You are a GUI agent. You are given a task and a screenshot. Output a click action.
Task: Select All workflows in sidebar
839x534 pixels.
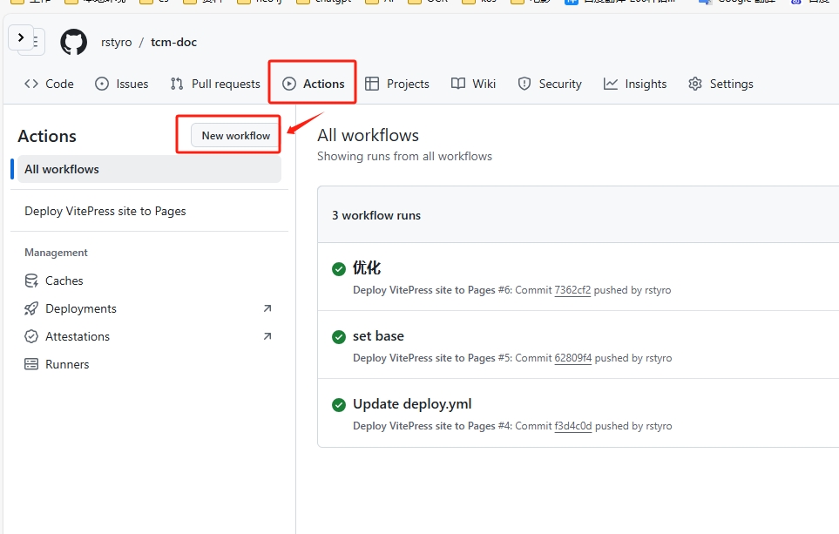(62, 169)
